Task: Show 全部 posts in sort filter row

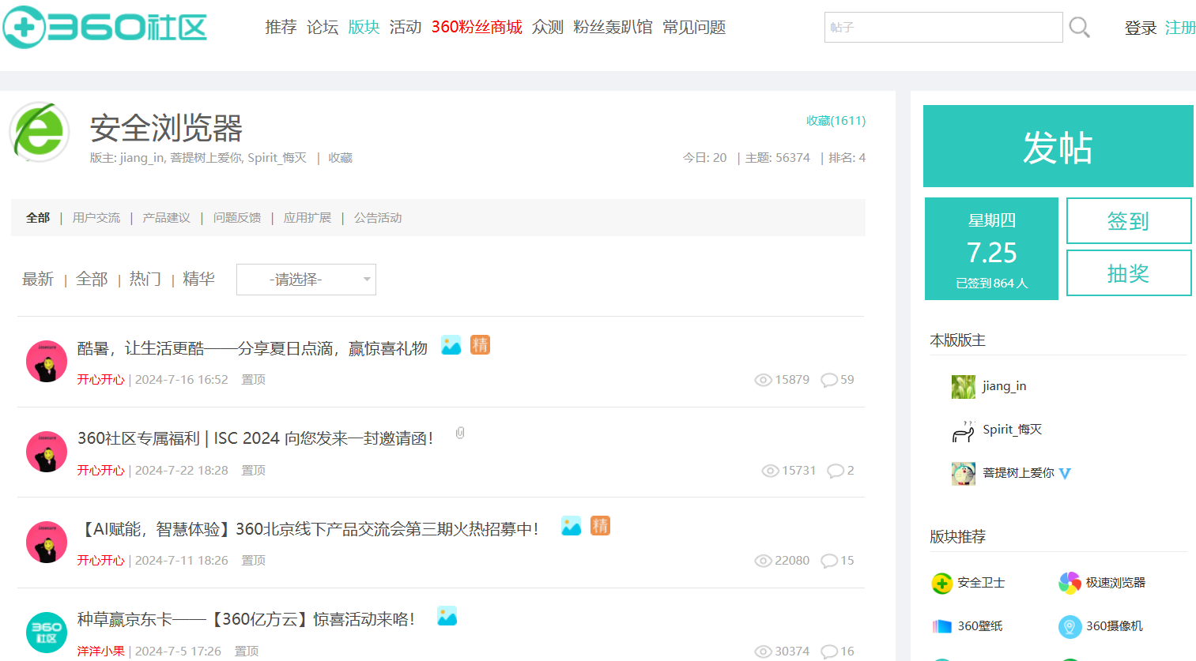Action: point(92,280)
